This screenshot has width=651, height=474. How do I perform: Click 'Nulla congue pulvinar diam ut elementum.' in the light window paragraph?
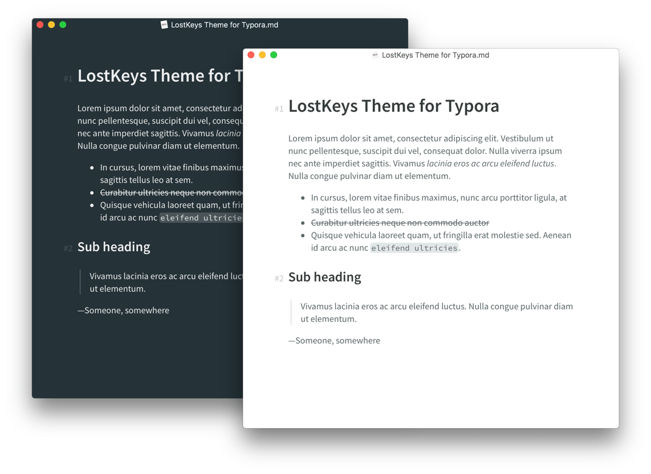coord(369,176)
